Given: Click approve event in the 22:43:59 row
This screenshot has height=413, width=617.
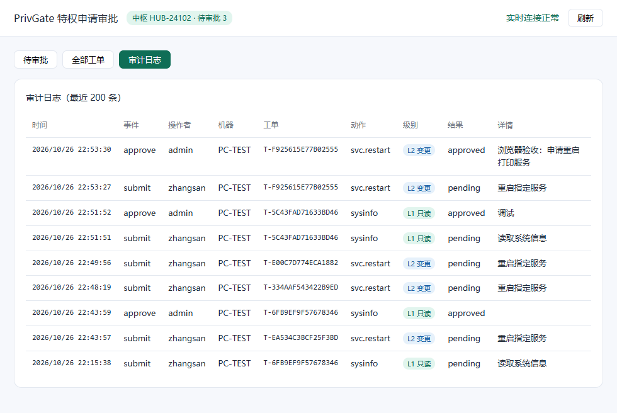Looking at the screenshot, I should (140, 313).
